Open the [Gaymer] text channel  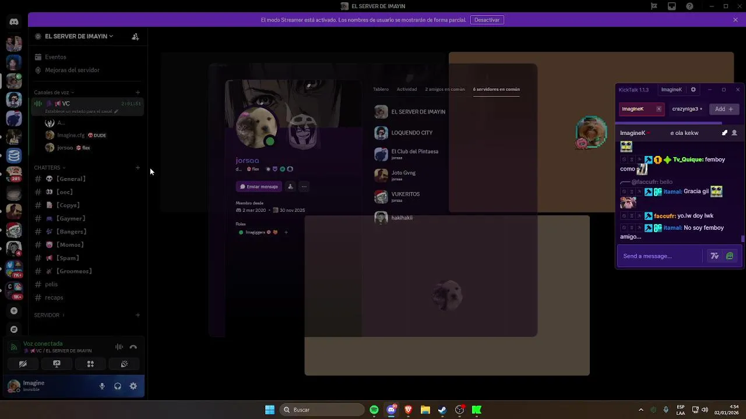tap(87, 219)
